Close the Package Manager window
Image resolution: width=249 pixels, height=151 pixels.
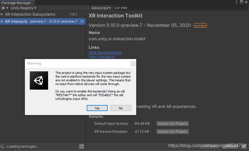click(x=246, y=2)
